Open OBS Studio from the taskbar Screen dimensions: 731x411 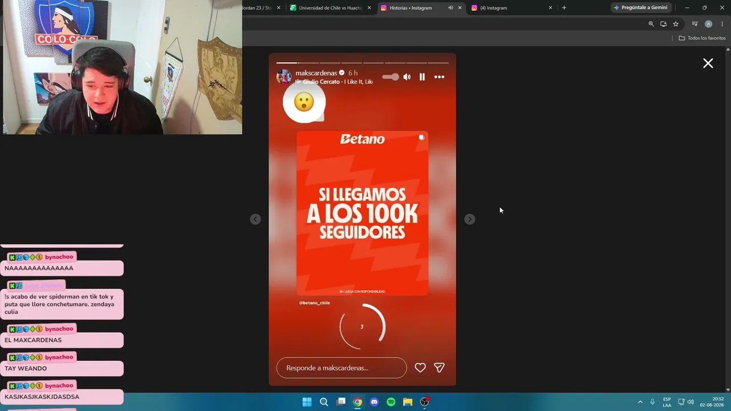coord(424,402)
